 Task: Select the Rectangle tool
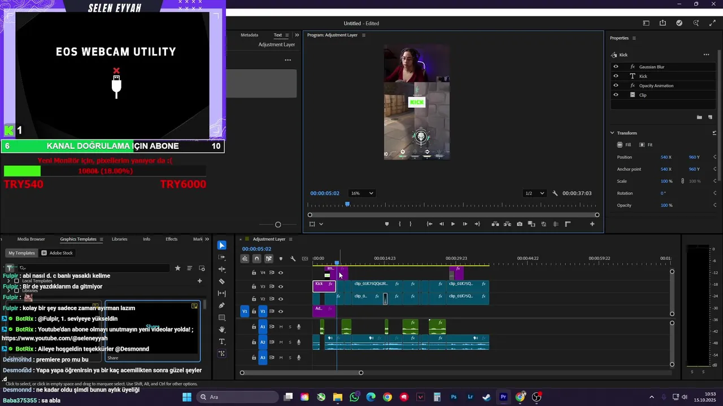pos(221,317)
